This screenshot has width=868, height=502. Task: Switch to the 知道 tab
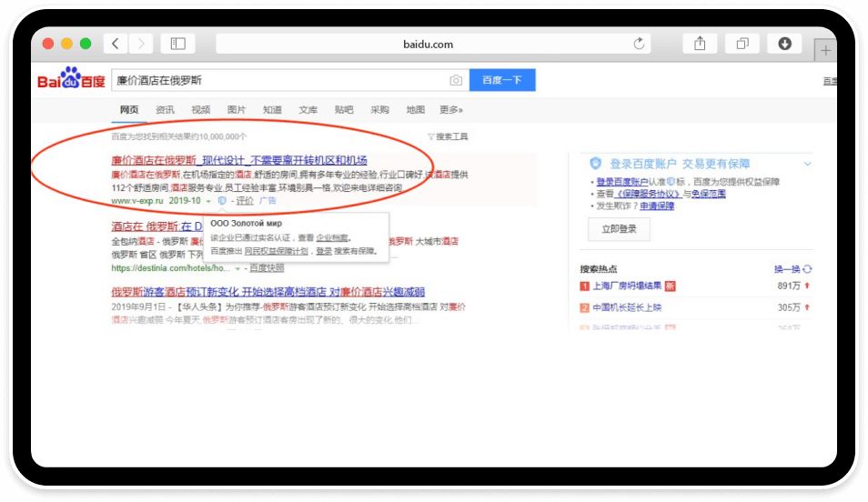[x=272, y=110]
